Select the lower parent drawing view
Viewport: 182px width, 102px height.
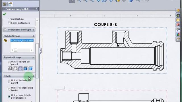coord(112,96)
